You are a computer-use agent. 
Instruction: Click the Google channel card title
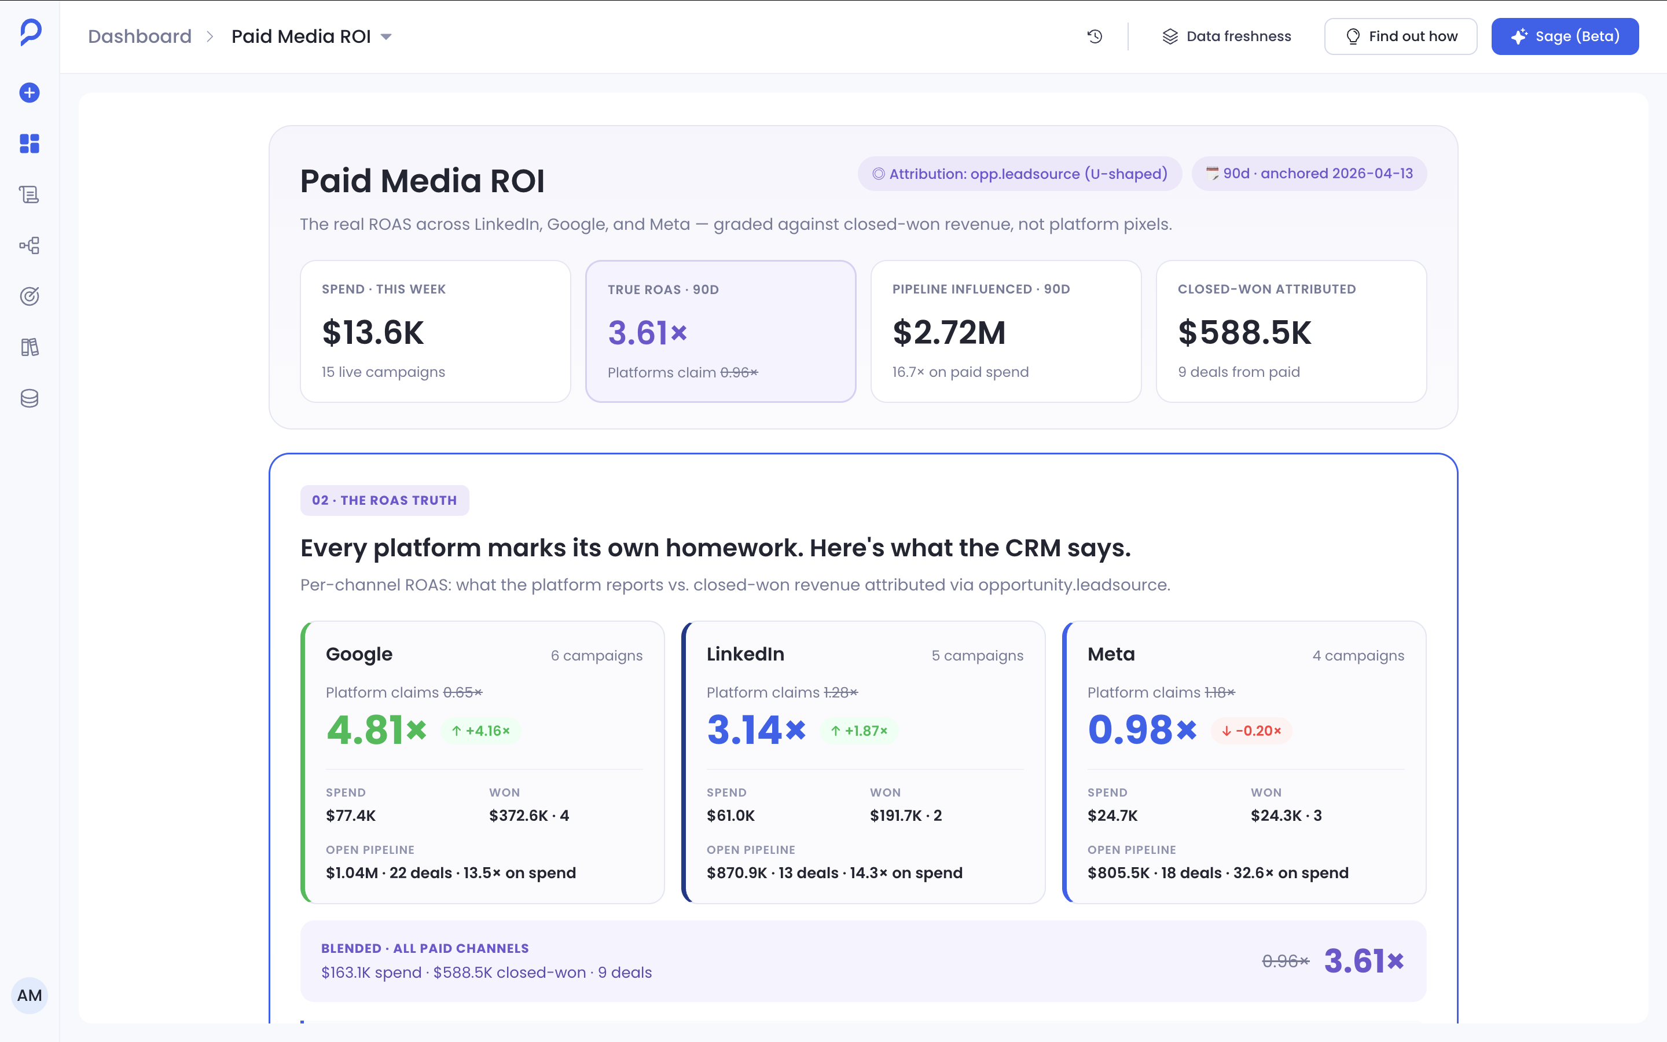coord(359,655)
